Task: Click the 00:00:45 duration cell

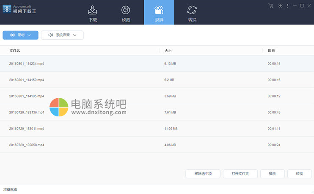Action: [x=274, y=112]
